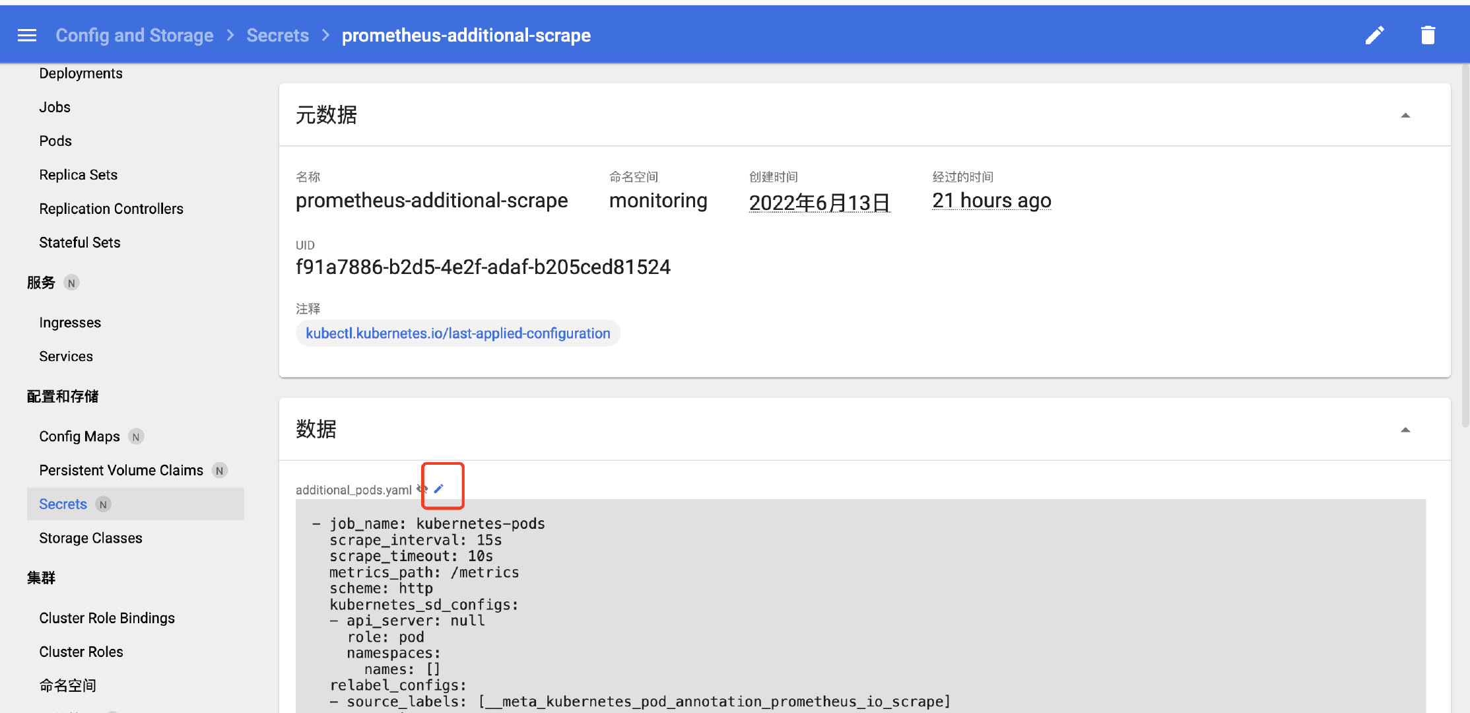This screenshot has height=713, width=1470.
Task: Click the N badge next to Config Maps
Action: 136,436
